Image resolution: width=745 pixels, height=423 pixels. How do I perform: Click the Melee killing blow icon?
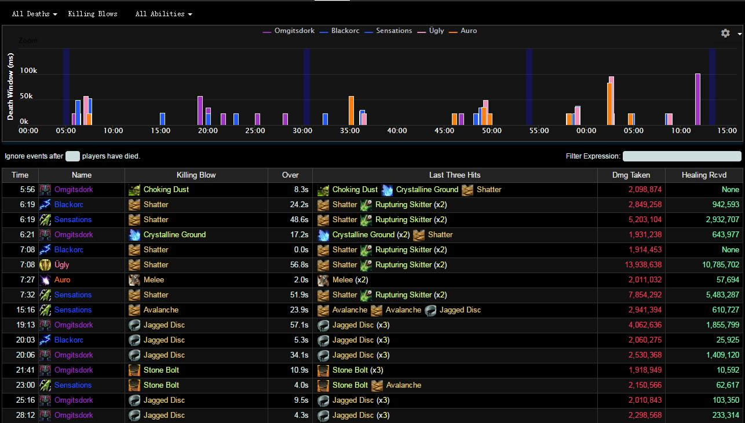(x=134, y=280)
